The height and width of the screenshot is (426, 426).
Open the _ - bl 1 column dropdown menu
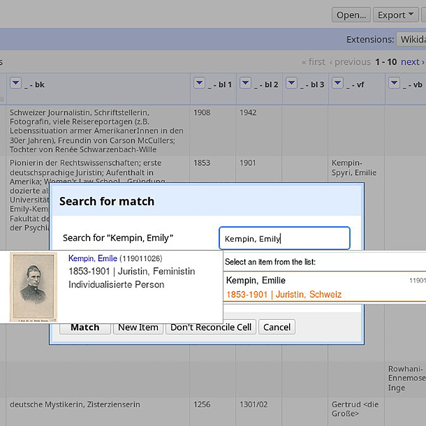199,83
